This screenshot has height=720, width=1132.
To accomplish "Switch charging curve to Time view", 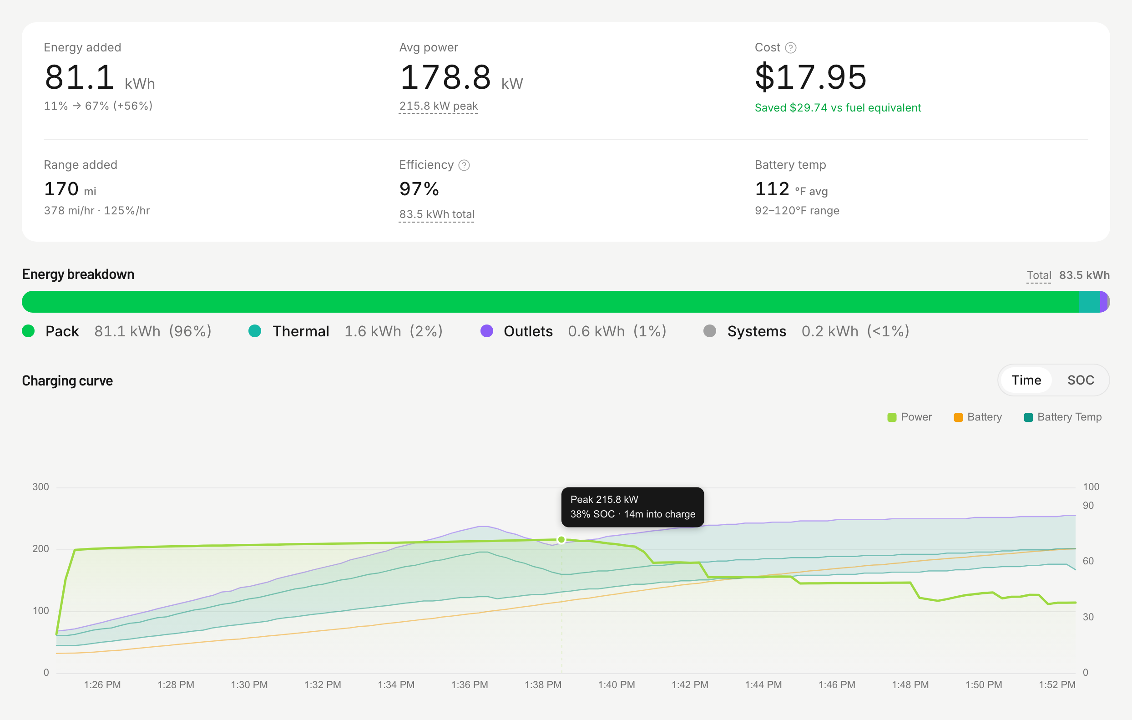I will click(1026, 380).
